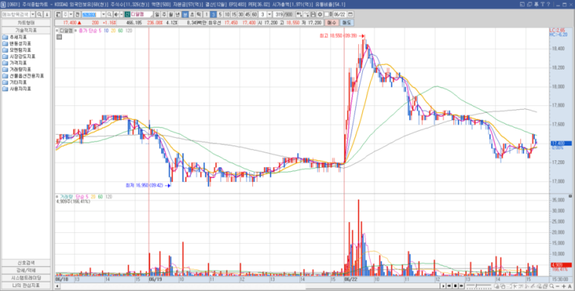Select the weekly 주 period button
This screenshot has width=575, height=291.
(x=163, y=14)
